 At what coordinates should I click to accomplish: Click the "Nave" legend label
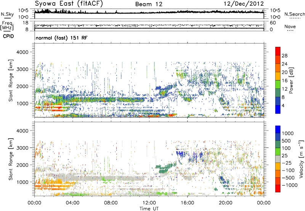point(290,27)
